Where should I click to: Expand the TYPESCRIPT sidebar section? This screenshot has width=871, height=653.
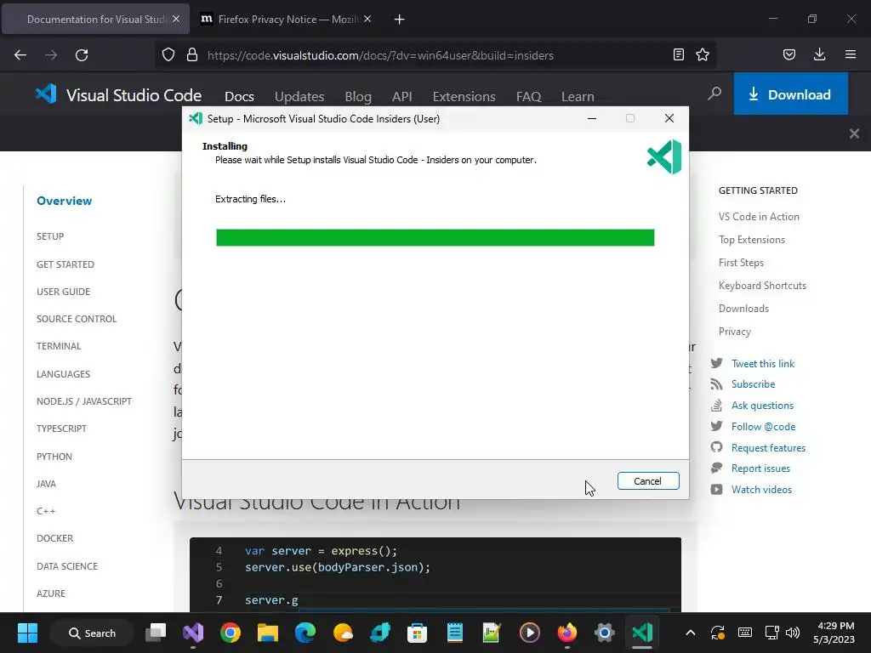[61, 429]
